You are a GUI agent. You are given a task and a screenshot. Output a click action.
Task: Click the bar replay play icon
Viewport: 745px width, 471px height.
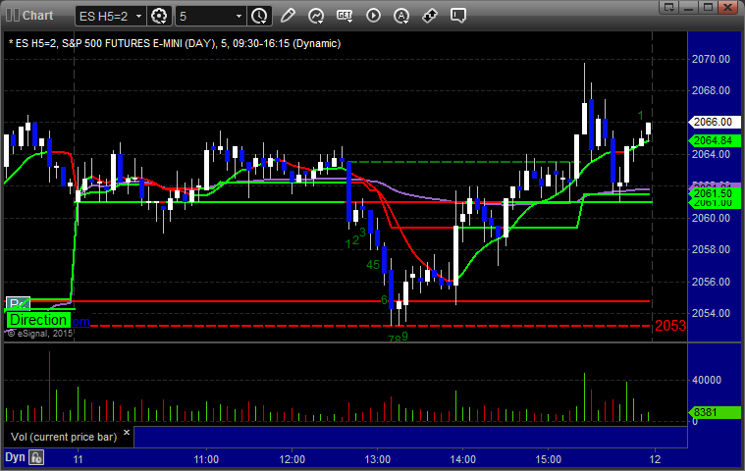click(373, 16)
